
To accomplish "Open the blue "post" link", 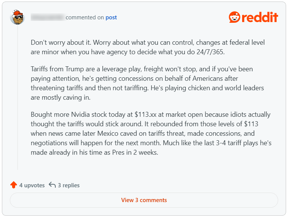I will (x=111, y=17).
